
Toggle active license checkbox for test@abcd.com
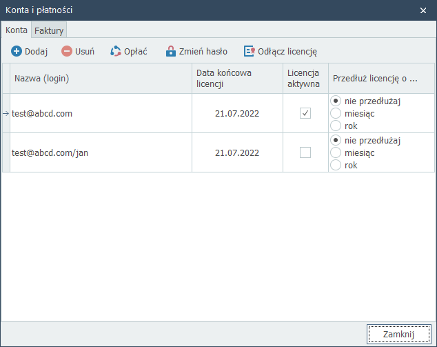(305, 113)
